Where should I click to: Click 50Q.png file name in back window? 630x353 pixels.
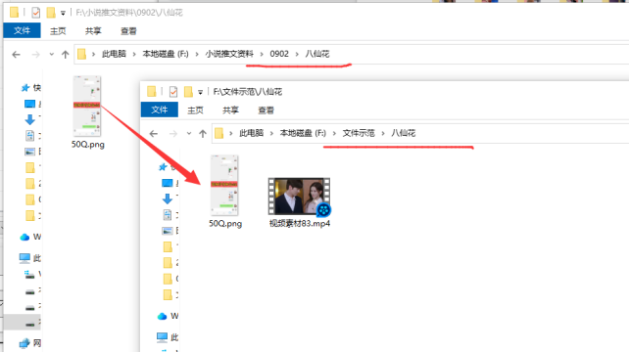pos(87,145)
